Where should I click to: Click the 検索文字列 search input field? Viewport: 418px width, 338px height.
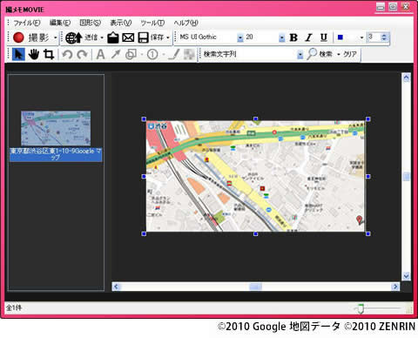click(x=249, y=54)
